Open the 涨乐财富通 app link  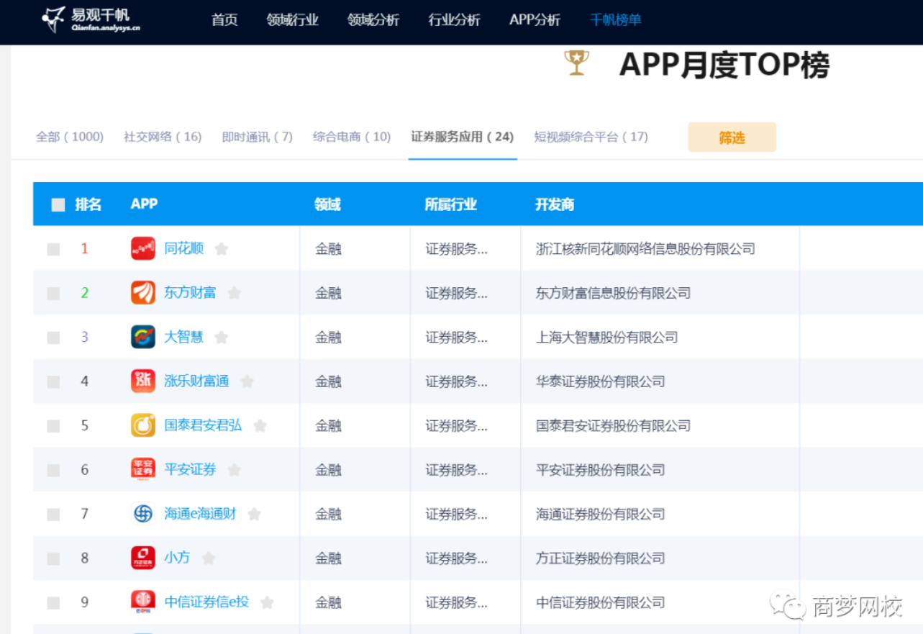(x=197, y=381)
